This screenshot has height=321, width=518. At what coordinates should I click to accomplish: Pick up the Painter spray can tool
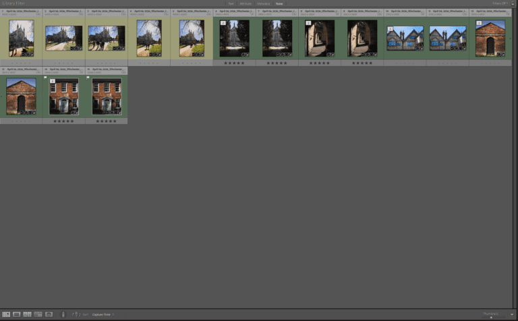click(63, 314)
